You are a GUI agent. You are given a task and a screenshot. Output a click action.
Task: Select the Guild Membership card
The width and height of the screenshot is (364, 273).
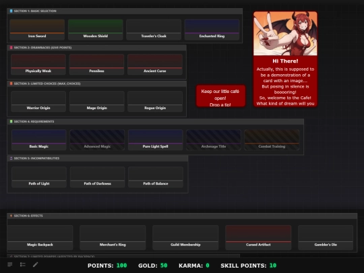click(x=185, y=237)
